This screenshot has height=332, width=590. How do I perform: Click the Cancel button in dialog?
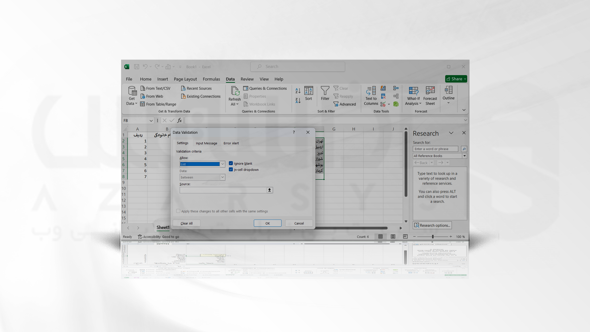click(x=299, y=223)
